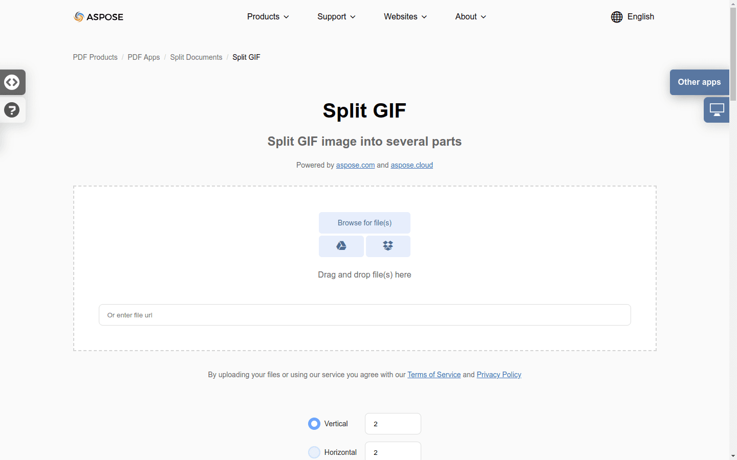This screenshot has height=460, width=737.
Task: Select the Horizontal split option
Action: 314,452
